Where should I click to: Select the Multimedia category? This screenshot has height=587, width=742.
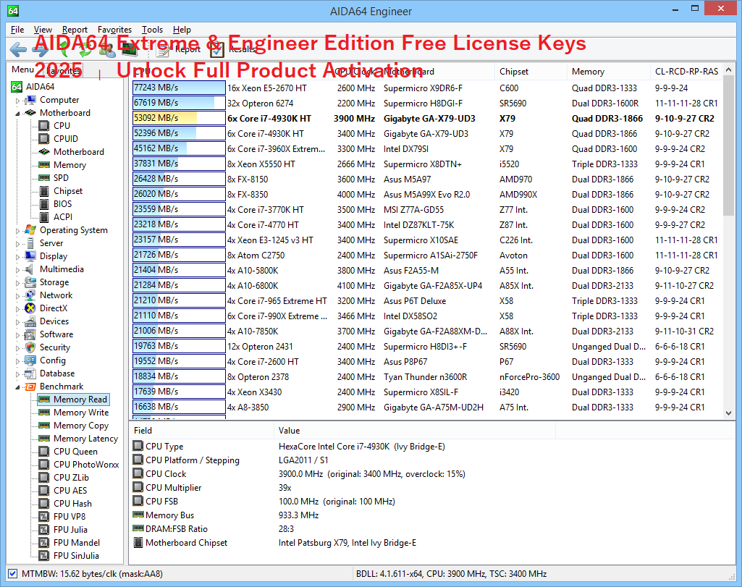coord(62,269)
